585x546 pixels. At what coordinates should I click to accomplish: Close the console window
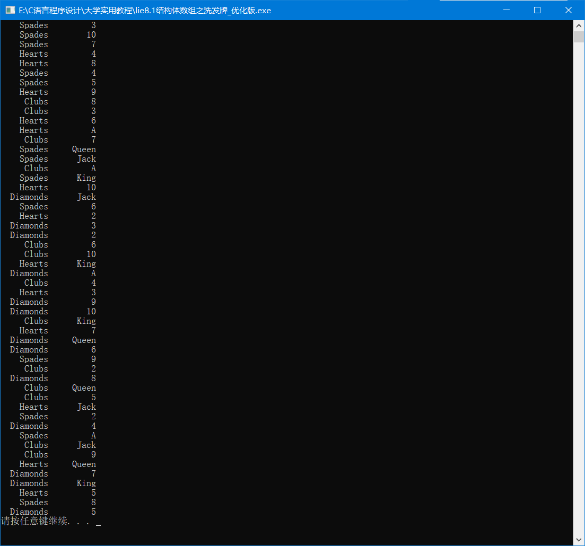point(569,10)
